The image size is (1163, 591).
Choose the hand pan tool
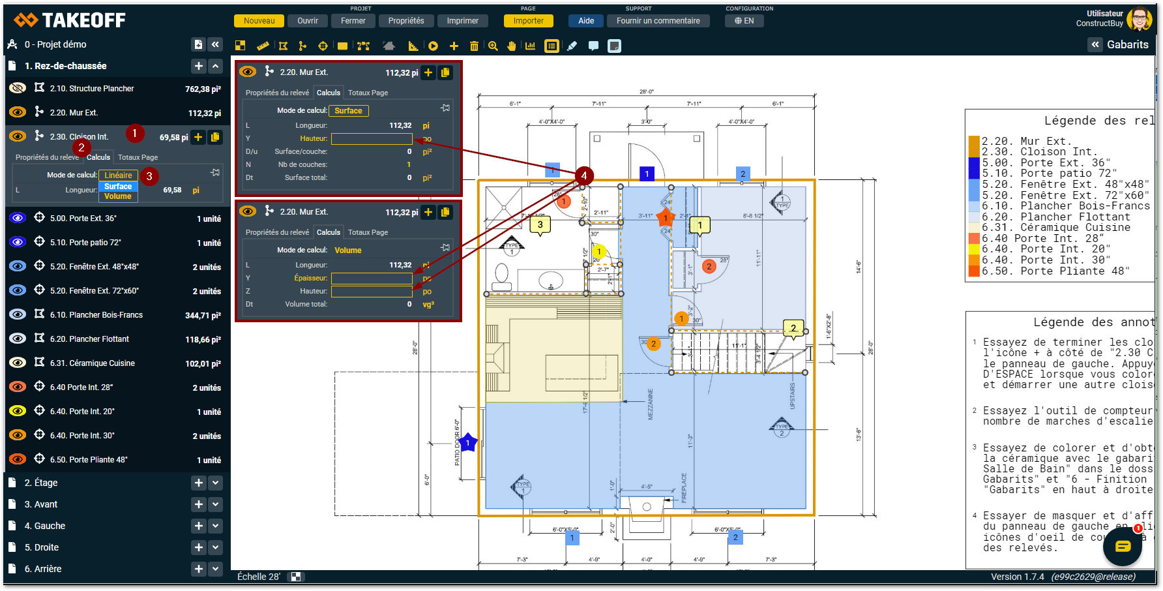coord(512,46)
